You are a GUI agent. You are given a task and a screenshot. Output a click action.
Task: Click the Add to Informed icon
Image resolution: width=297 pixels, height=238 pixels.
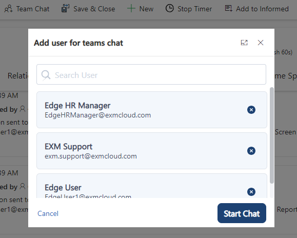click(x=228, y=9)
